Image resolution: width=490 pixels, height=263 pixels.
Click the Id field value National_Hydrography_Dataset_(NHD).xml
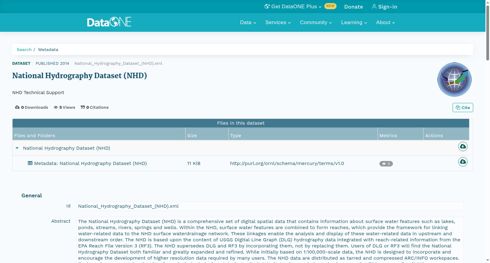tap(270, 206)
